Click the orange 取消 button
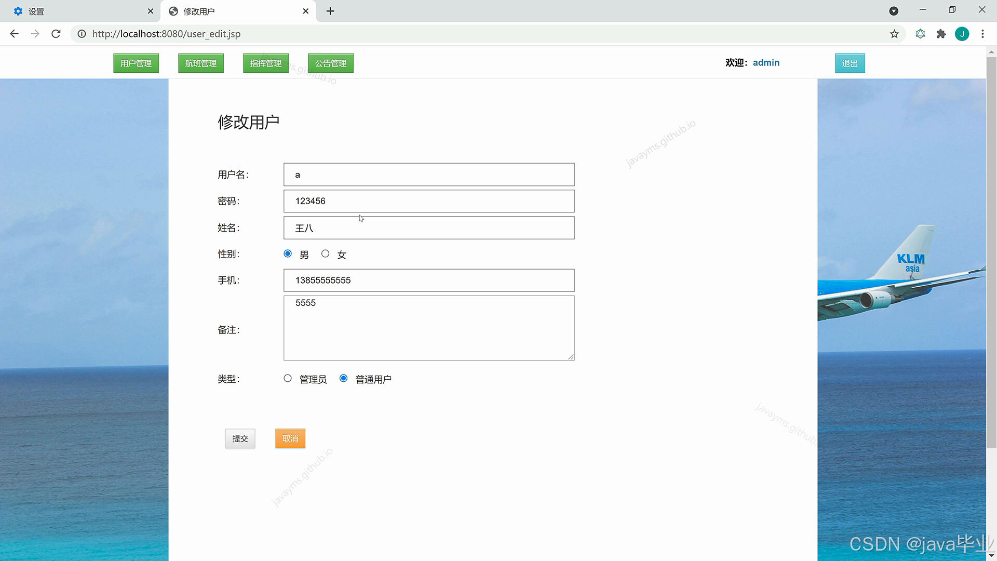This screenshot has width=997, height=561. click(x=290, y=439)
